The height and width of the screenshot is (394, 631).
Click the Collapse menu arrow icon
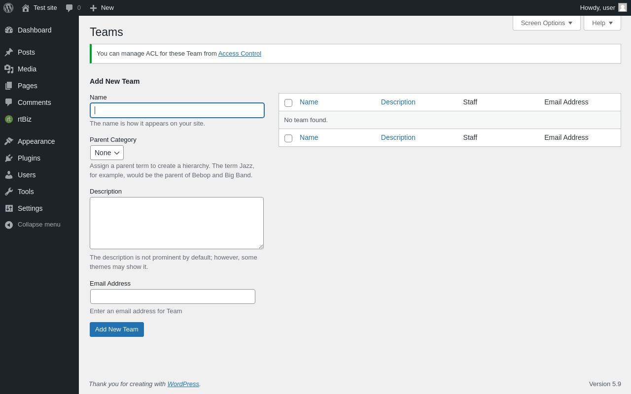(9, 225)
